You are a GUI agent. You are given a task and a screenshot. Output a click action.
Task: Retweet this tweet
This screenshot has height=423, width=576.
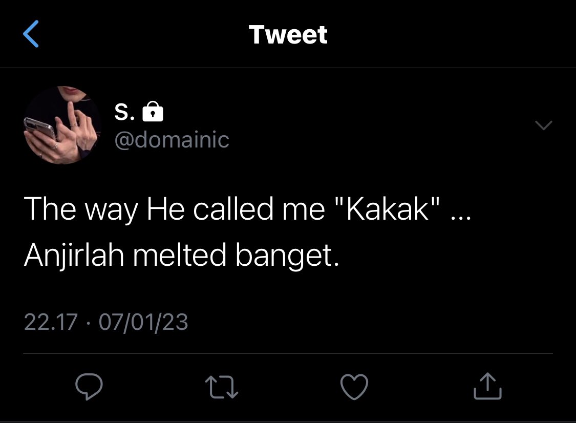(222, 387)
